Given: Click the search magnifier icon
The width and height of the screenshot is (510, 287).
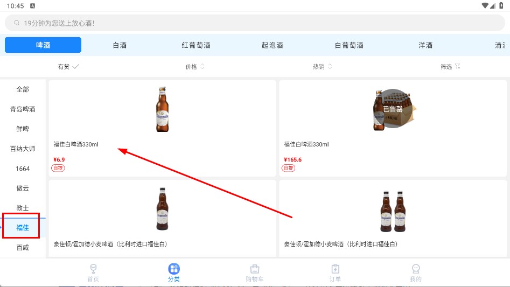Looking at the screenshot, I should (x=17, y=23).
